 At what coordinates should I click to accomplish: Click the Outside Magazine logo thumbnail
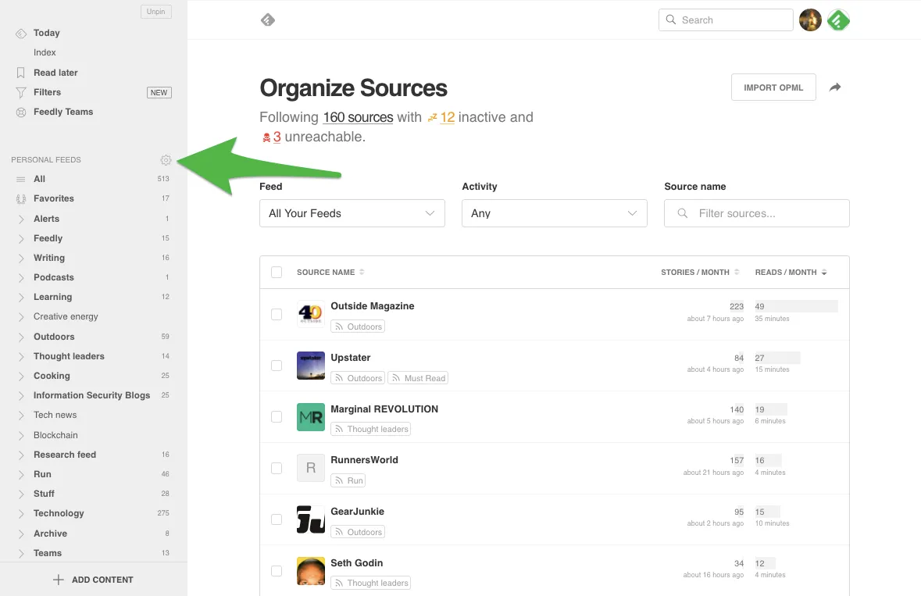pos(311,314)
